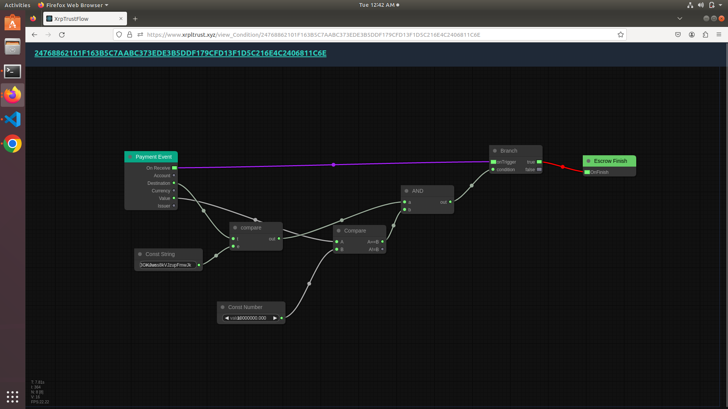
Task: Click the Const String text field
Action: point(168,265)
